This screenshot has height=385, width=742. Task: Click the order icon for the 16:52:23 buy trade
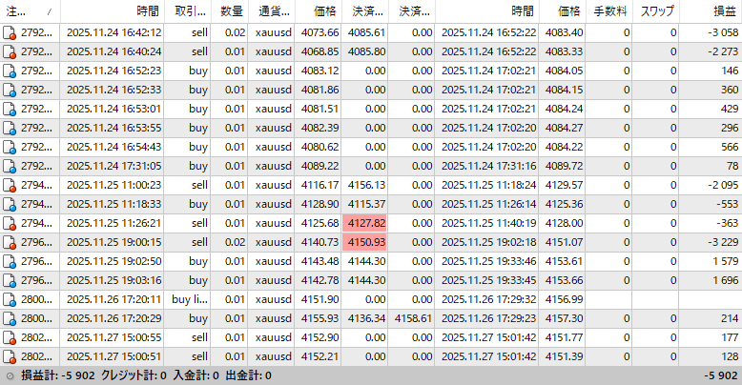click(x=10, y=71)
